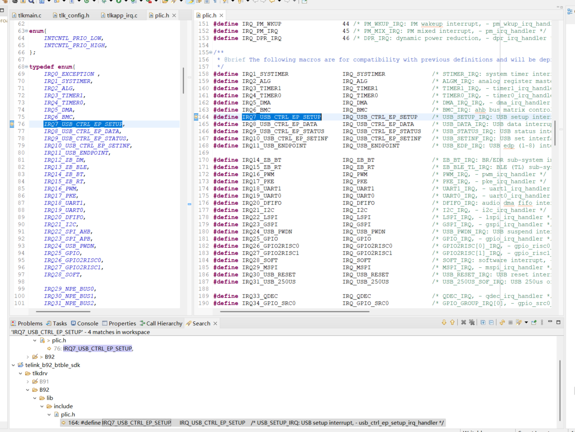The width and height of the screenshot is (575, 432).
Task: Open dropdown next to previous searches icon
Action: [526, 322]
